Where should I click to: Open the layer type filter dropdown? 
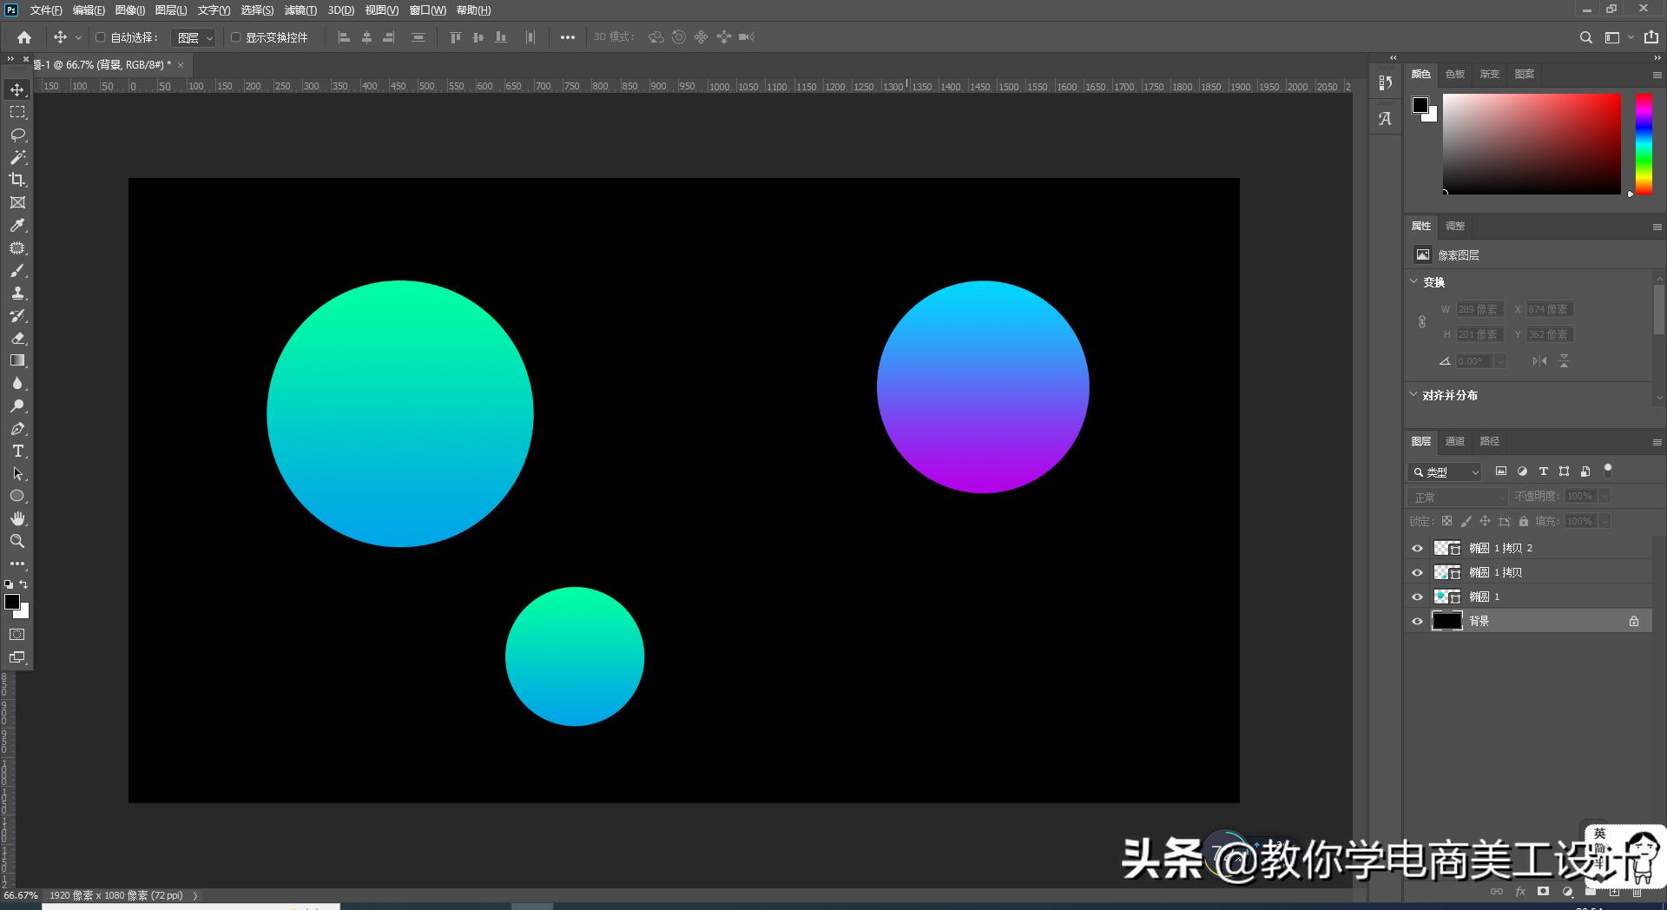tap(1444, 471)
